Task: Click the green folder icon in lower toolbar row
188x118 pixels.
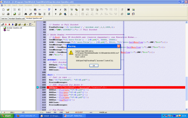Action: pos(15,14)
